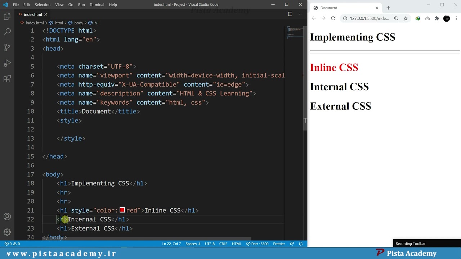The height and width of the screenshot is (259, 461).
Task: Click the link-shaped extension icon in Chrome
Action: tap(428, 18)
